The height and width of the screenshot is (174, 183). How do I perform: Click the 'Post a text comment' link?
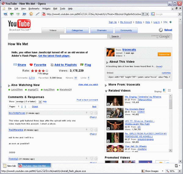(87, 100)
